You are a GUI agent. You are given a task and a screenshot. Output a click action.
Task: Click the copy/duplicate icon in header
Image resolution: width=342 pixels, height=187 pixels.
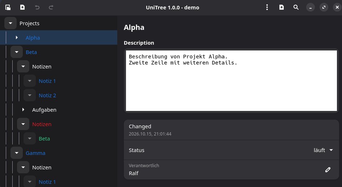pyautogui.click(x=8, y=7)
